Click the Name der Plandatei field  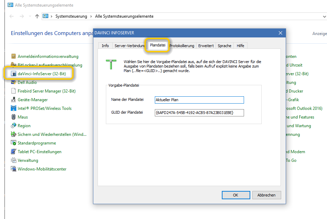[199, 100]
